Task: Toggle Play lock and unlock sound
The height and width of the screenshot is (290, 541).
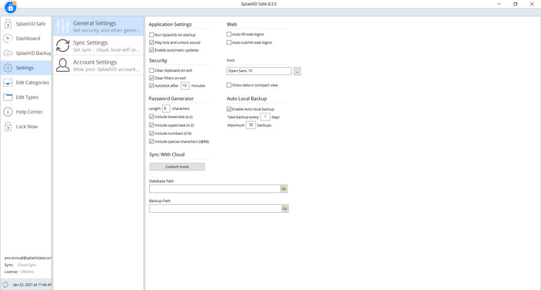Action: 152,42
